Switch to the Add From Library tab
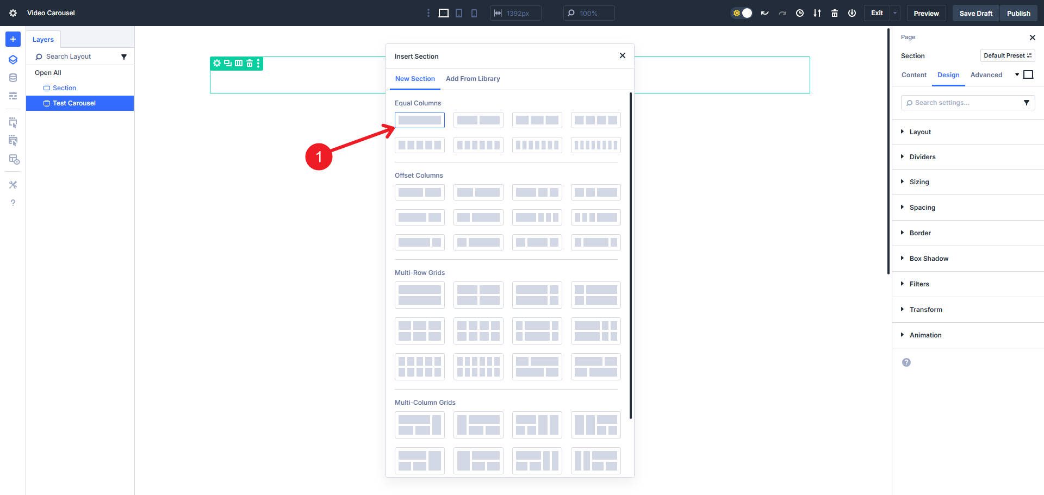1044x495 pixels. pos(473,78)
